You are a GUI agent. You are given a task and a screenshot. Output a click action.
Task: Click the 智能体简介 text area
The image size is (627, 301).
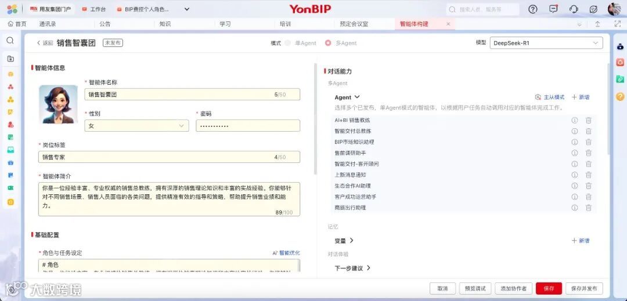169,199
